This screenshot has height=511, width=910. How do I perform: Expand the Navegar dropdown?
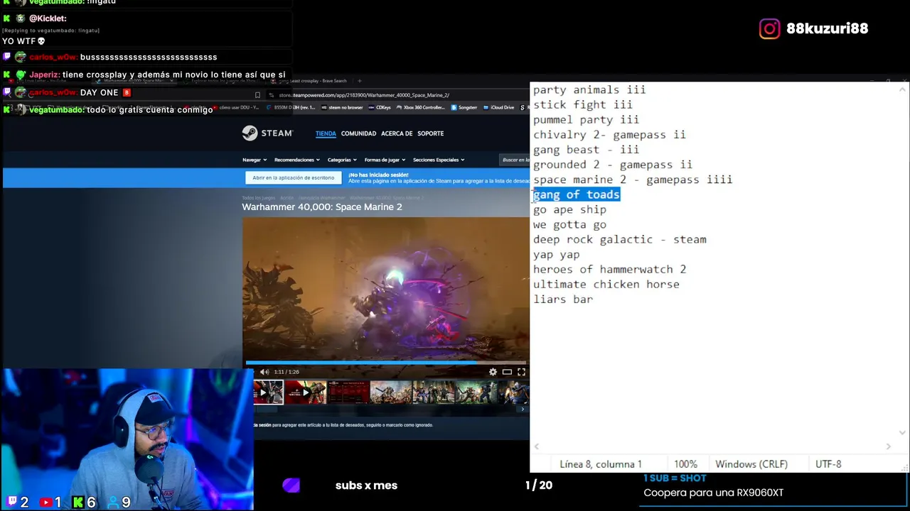pos(255,160)
